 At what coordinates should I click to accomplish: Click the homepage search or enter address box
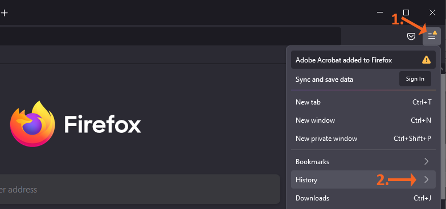(140, 189)
